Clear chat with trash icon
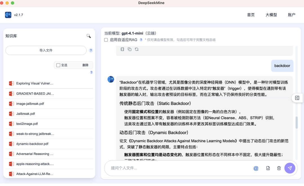Viewport: 304px width, 186px height. coord(279,168)
